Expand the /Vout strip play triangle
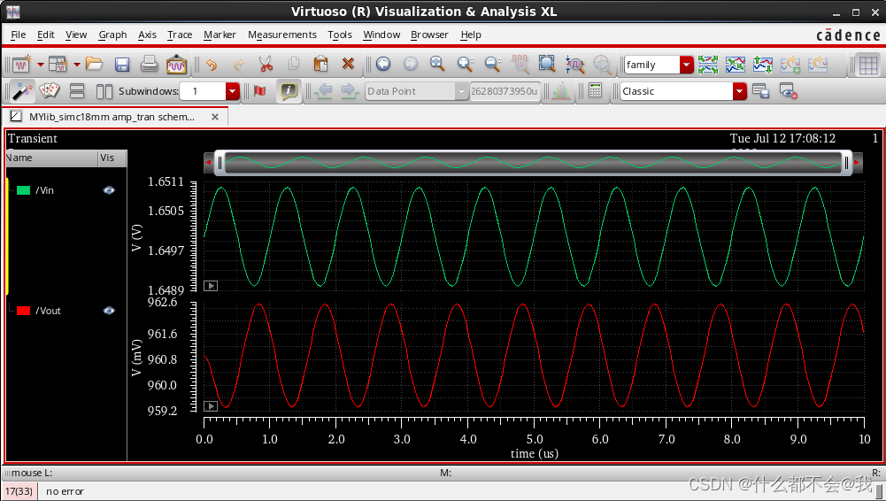The image size is (886, 501). coord(210,406)
